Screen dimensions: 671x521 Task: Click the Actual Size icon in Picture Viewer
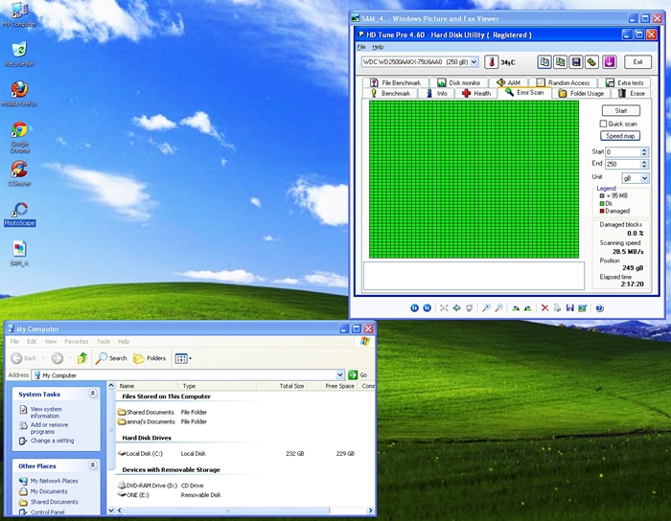456,307
